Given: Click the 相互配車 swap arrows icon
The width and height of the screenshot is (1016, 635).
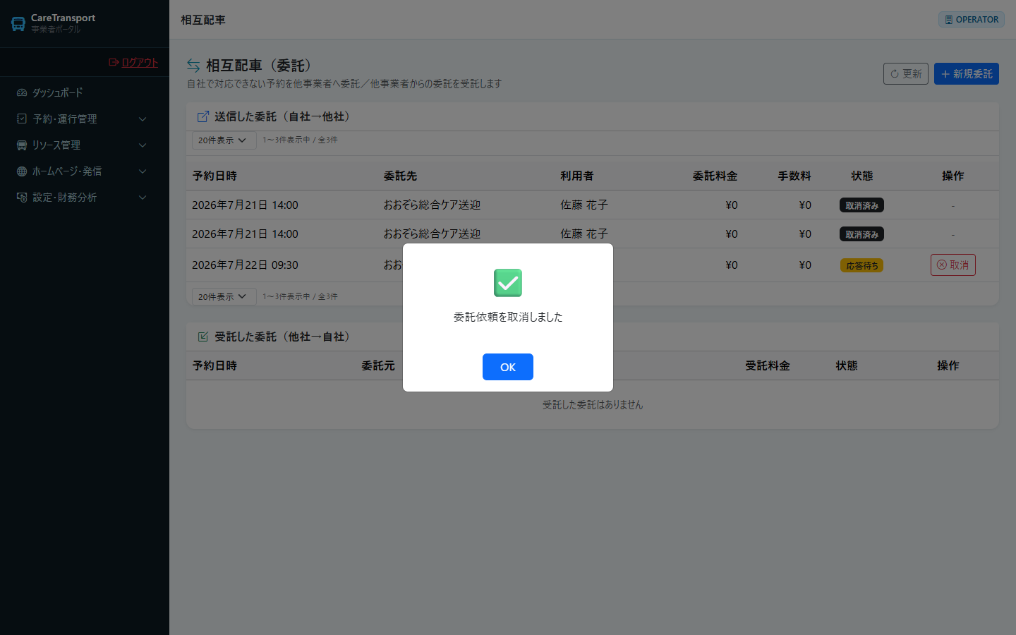Looking at the screenshot, I should pyautogui.click(x=193, y=66).
